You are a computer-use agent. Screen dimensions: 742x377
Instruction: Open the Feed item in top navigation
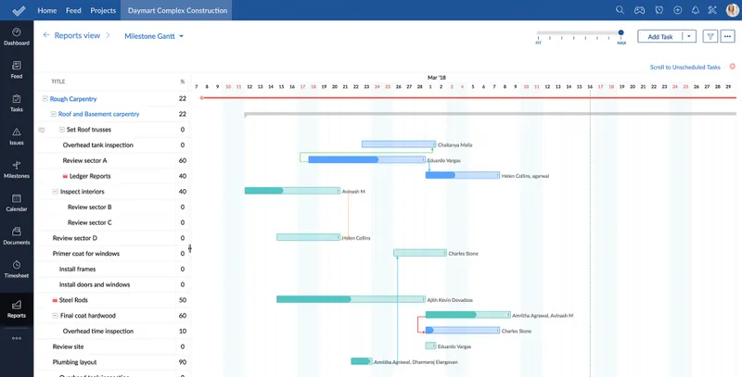click(73, 10)
